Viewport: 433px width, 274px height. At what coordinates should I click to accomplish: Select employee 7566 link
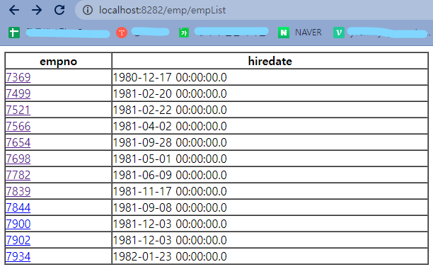(x=18, y=126)
